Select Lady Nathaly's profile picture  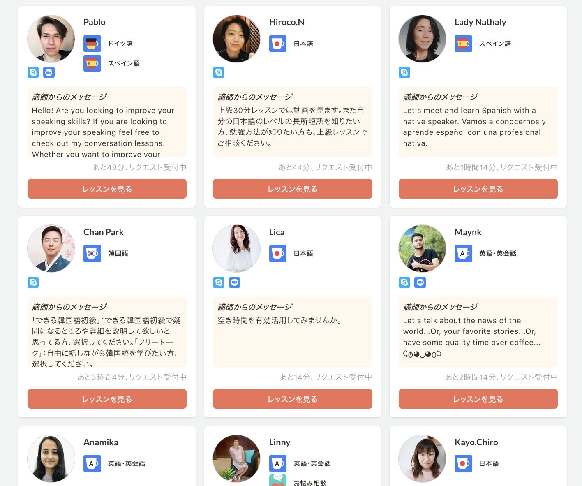click(x=422, y=39)
